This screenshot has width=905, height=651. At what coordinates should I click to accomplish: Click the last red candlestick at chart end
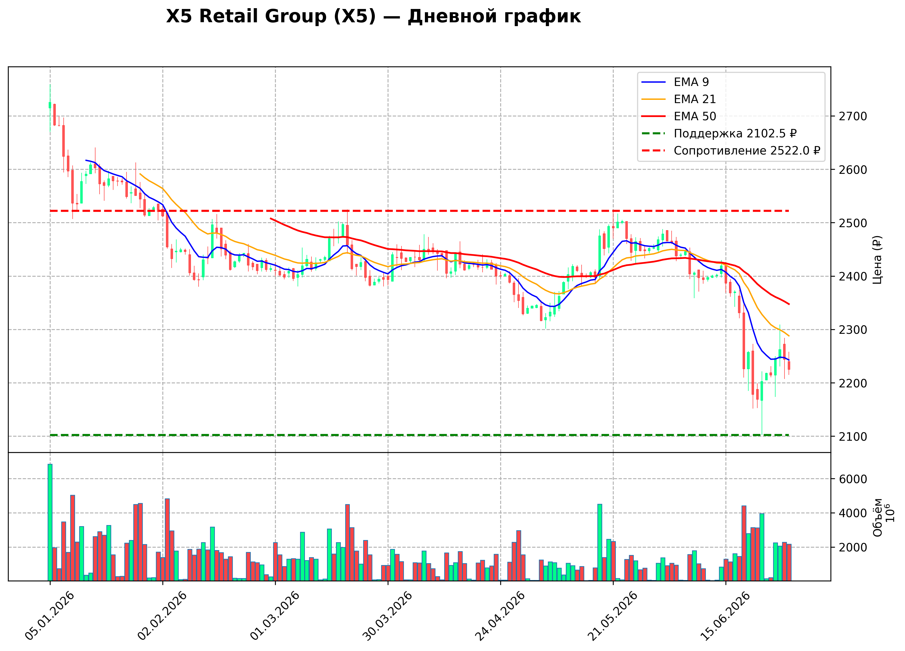tap(789, 366)
